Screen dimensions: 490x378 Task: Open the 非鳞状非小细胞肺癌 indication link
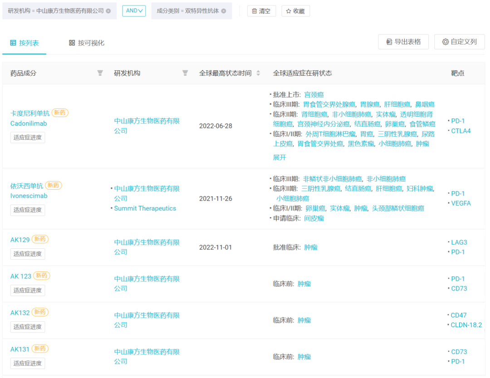click(x=332, y=179)
